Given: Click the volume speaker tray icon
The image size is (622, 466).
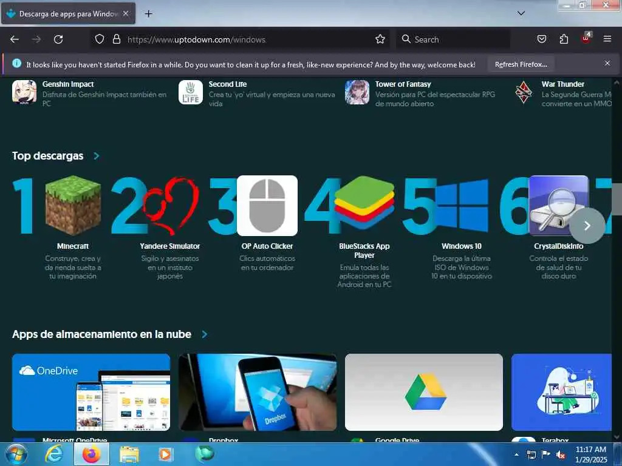Looking at the screenshot, I should tap(561, 455).
